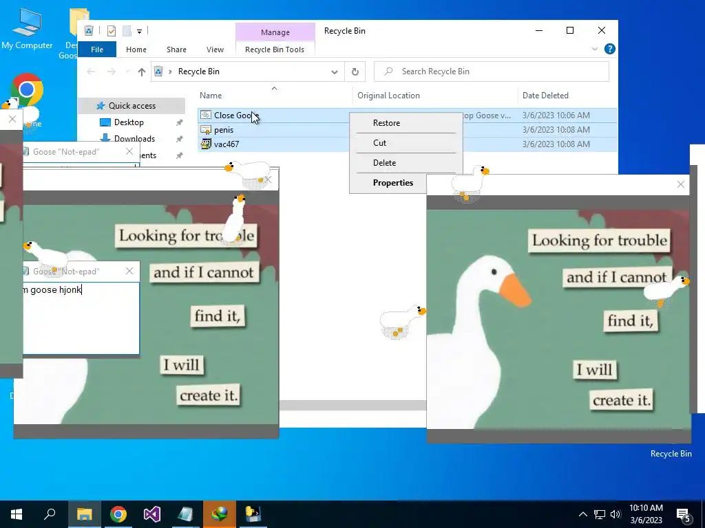The width and height of the screenshot is (705, 528).
Task: Click the Search Recycle Bin field
Action: point(492,71)
